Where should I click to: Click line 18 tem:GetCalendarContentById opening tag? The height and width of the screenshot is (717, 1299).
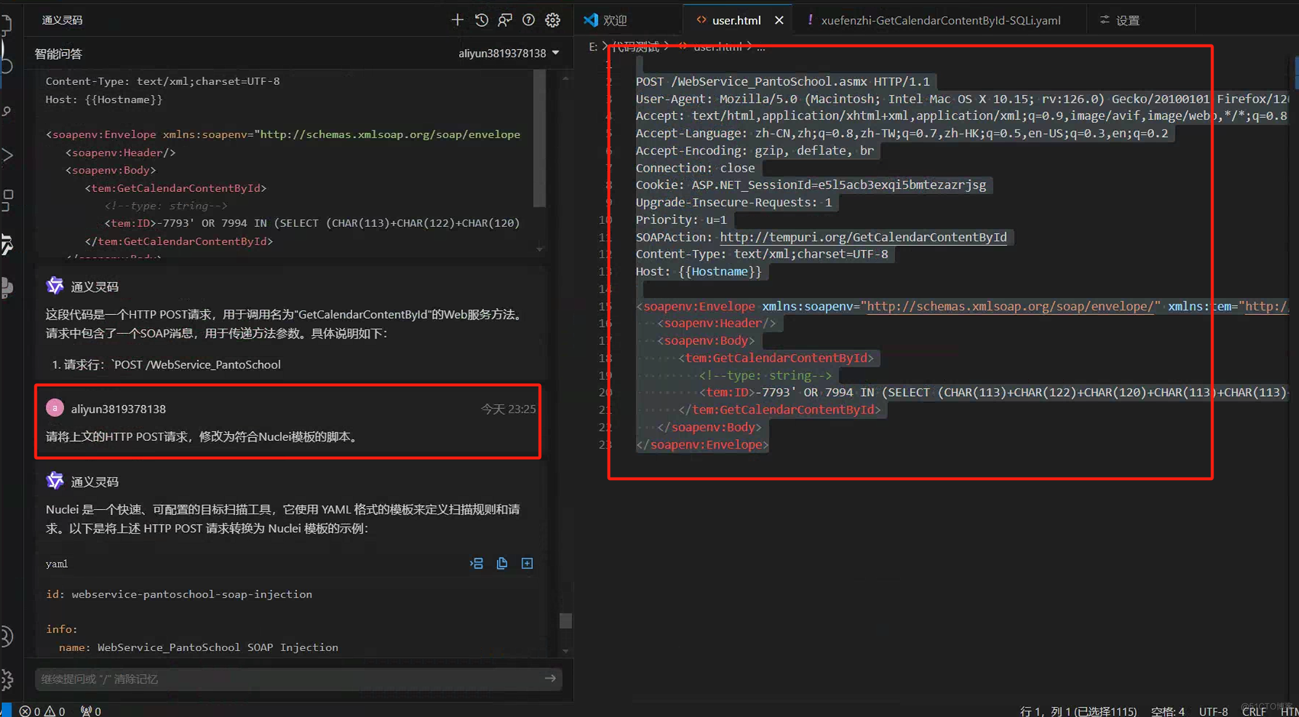click(x=776, y=358)
